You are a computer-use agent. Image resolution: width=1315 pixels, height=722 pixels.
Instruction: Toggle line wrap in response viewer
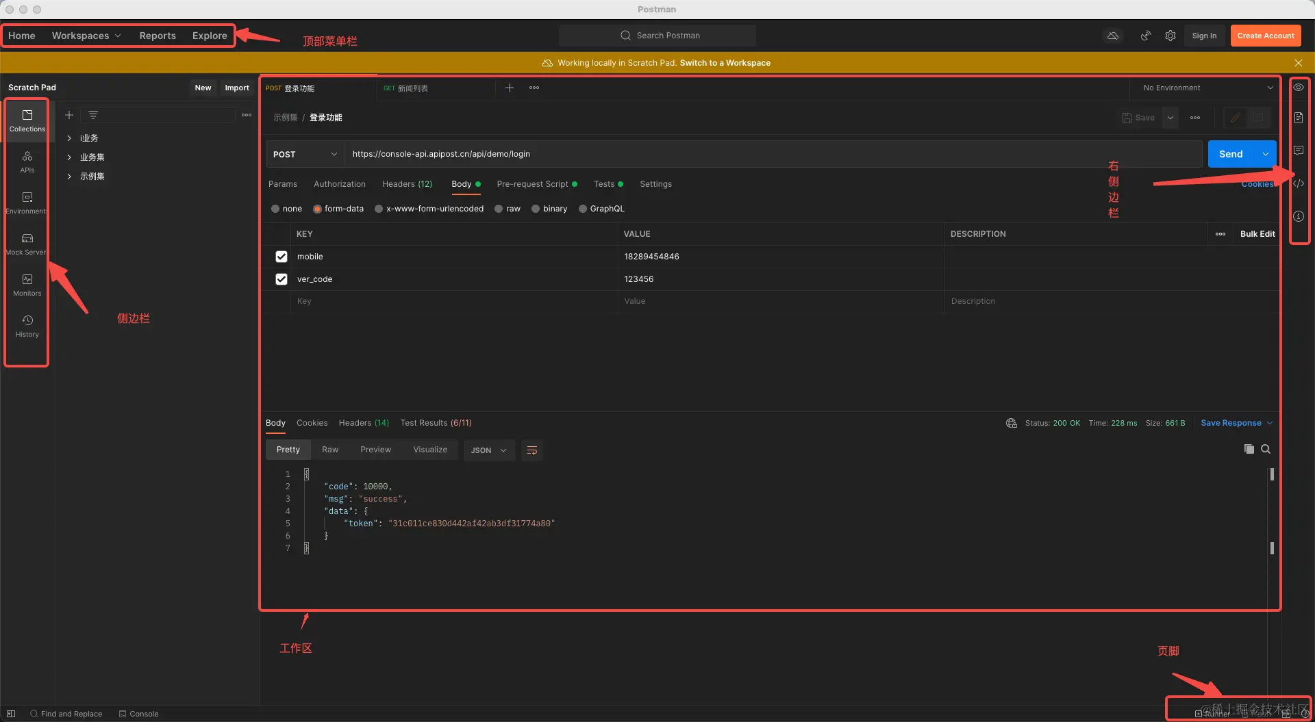(x=532, y=450)
